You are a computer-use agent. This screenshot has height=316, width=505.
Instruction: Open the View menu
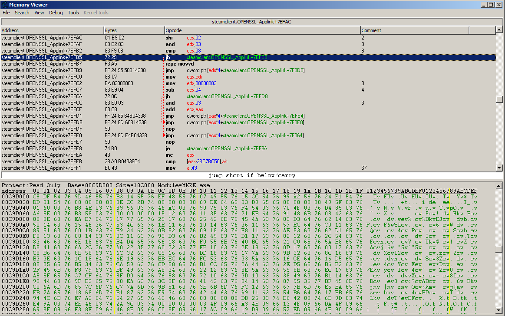(x=39, y=13)
